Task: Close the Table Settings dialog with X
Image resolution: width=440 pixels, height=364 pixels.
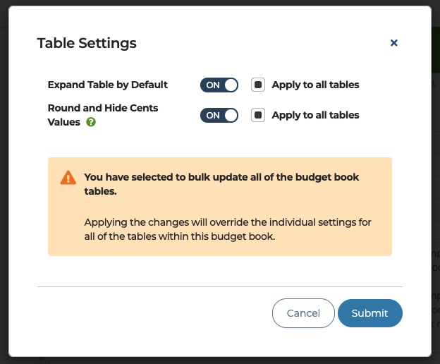Action: point(394,43)
